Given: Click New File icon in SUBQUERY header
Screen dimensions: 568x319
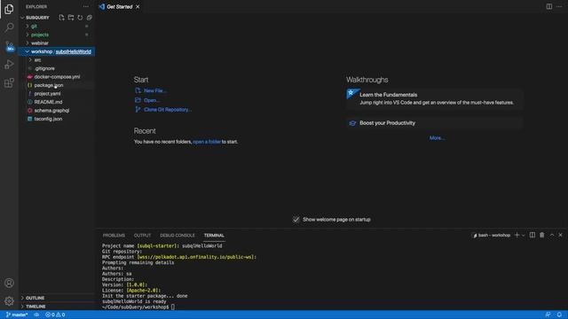Looking at the screenshot, I should 61,18.
